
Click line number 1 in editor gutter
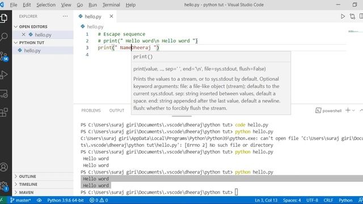(87, 34)
